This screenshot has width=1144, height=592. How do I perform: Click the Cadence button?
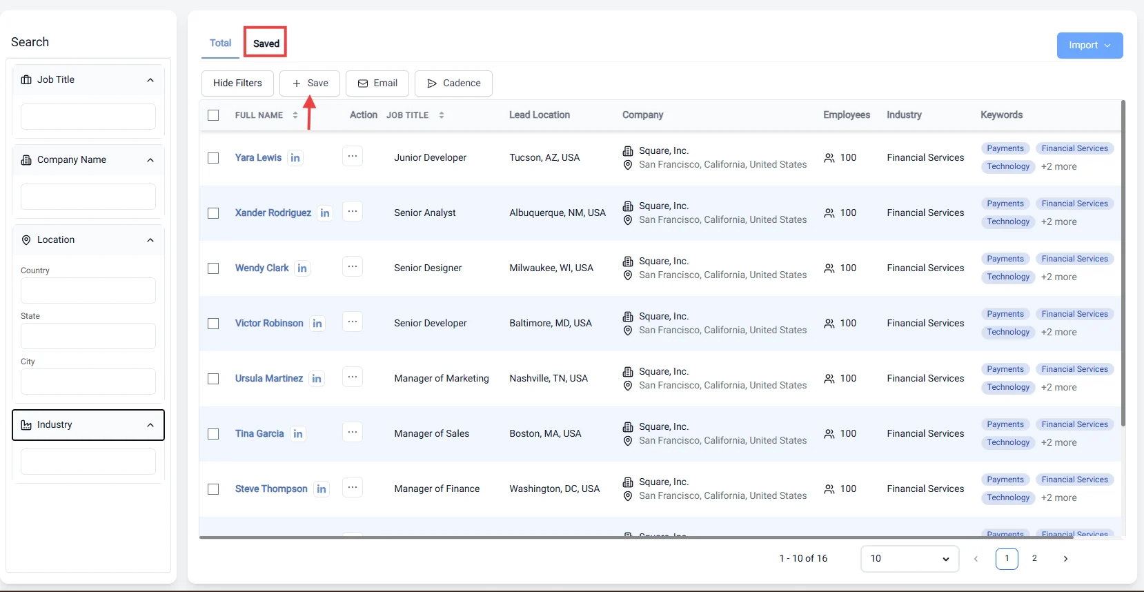(x=453, y=83)
